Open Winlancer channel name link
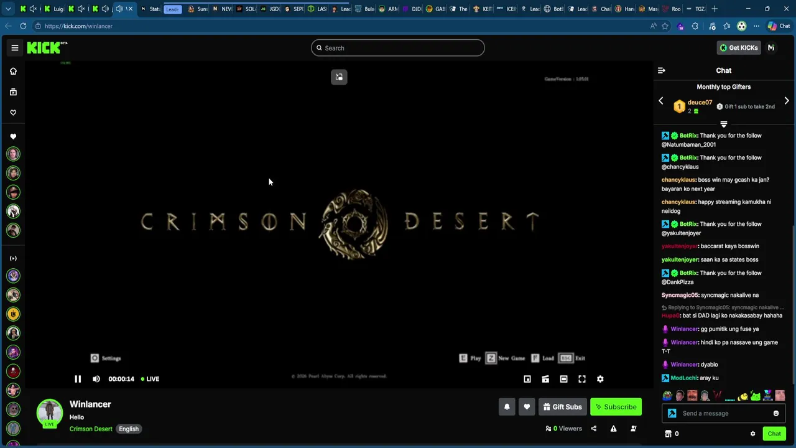This screenshot has width=796, height=448. pos(90,404)
